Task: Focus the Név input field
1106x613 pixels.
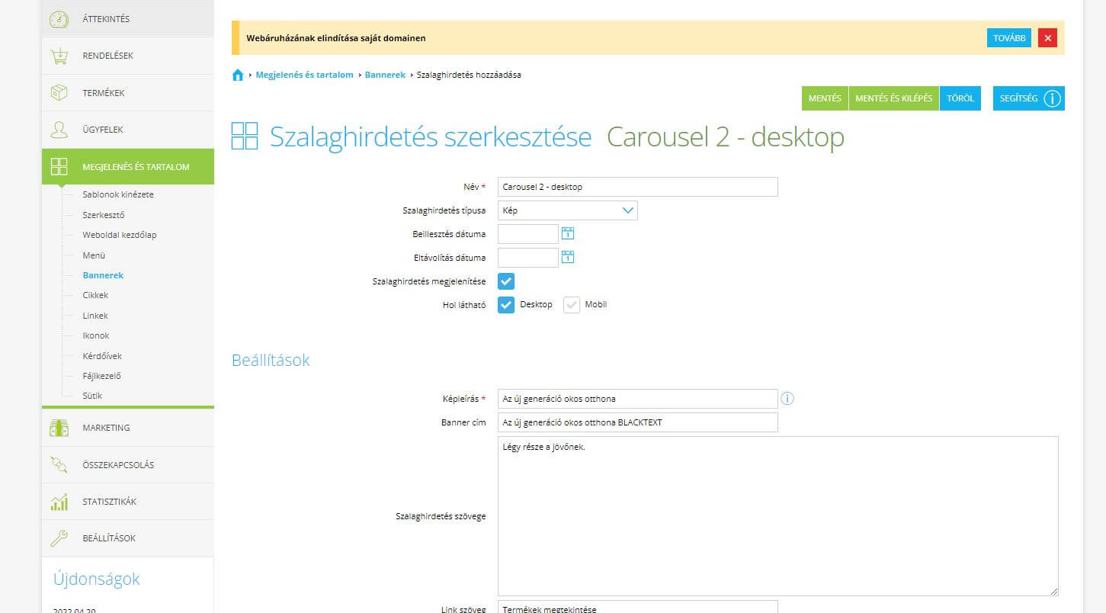Action: point(638,187)
